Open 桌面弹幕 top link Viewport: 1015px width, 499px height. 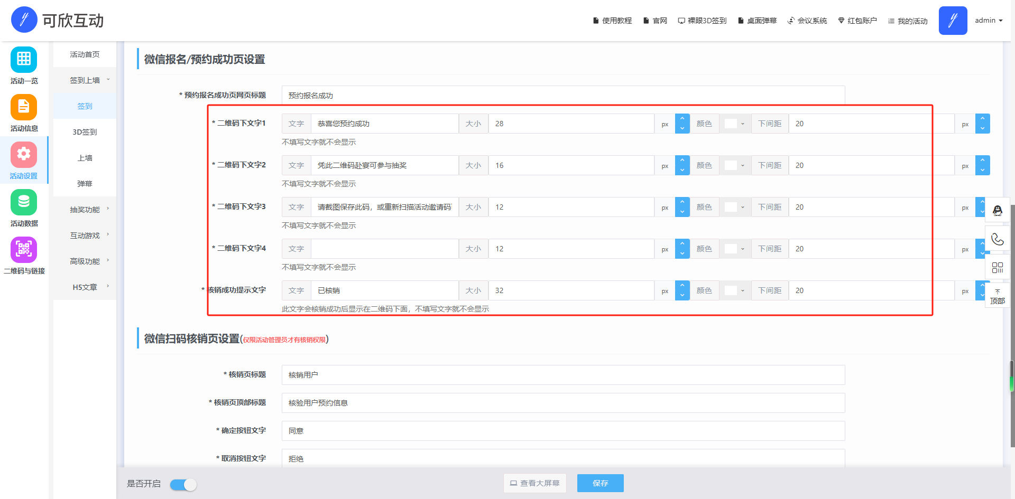point(757,21)
